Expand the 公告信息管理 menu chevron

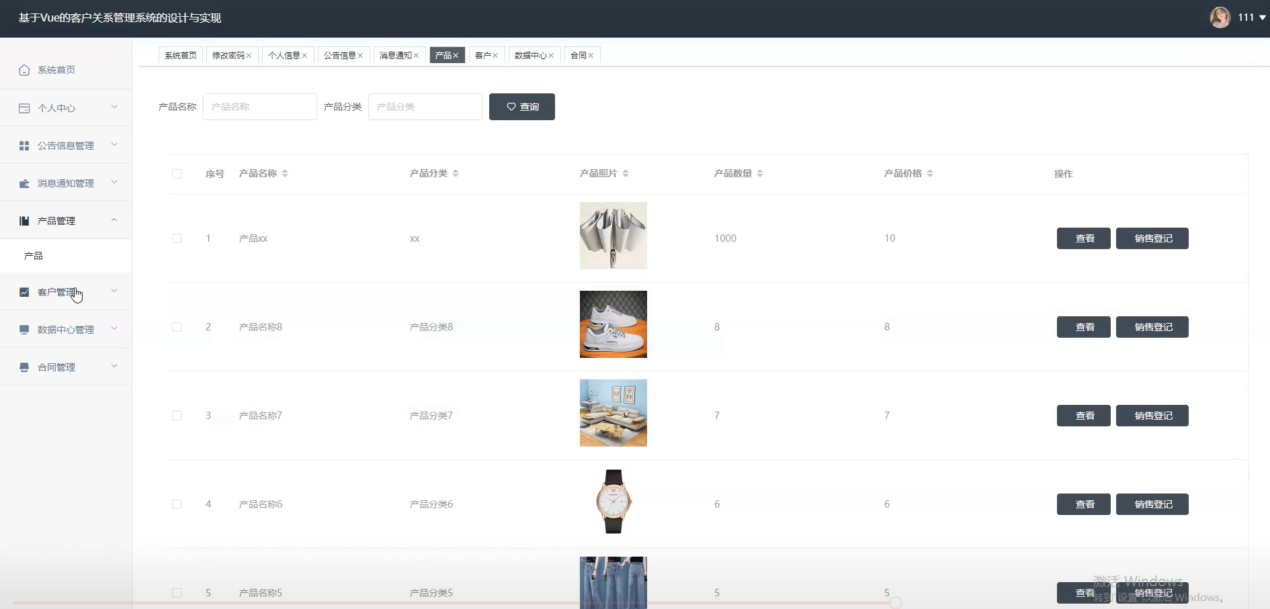click(x=114, y=144)
